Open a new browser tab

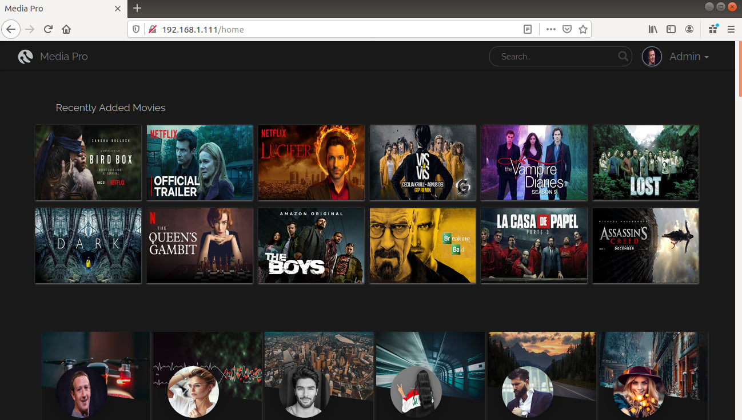[x=137, y=9]
